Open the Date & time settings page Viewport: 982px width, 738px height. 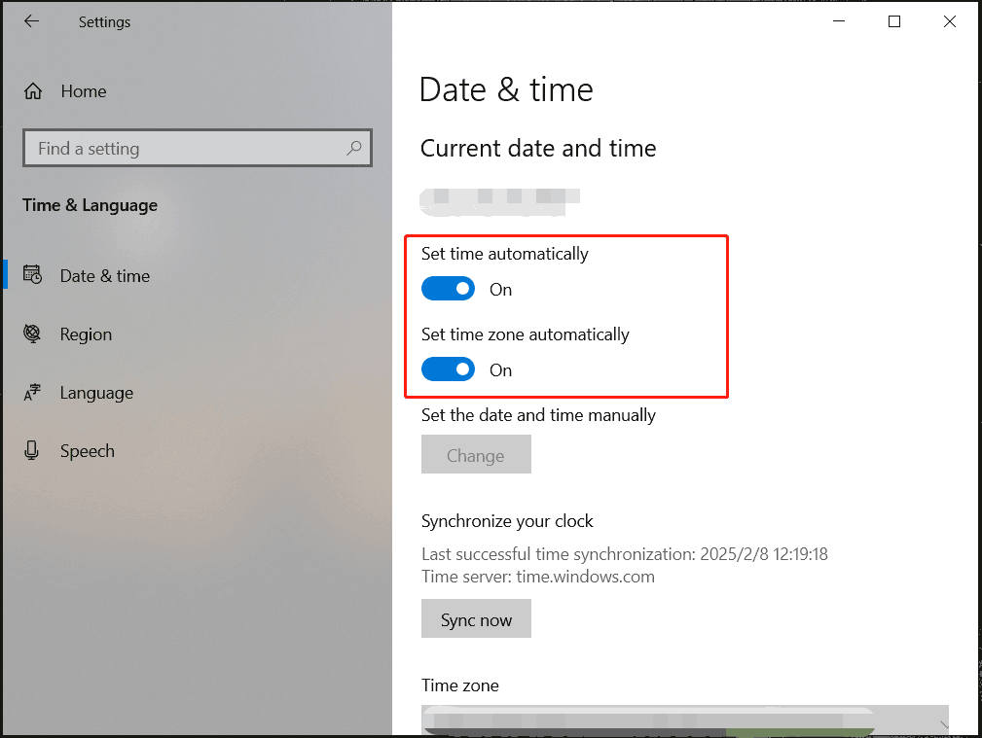tap(105, 275)
